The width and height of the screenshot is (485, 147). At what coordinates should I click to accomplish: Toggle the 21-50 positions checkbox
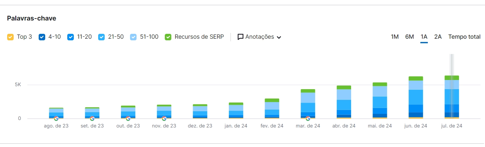pos(101,37)
